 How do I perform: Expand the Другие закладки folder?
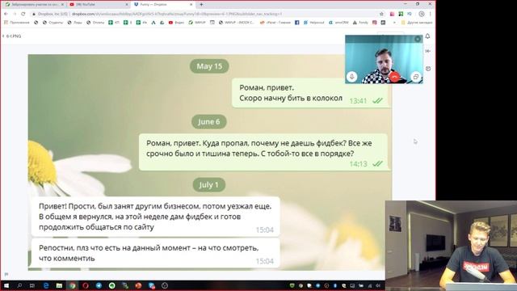pos(417,23)
